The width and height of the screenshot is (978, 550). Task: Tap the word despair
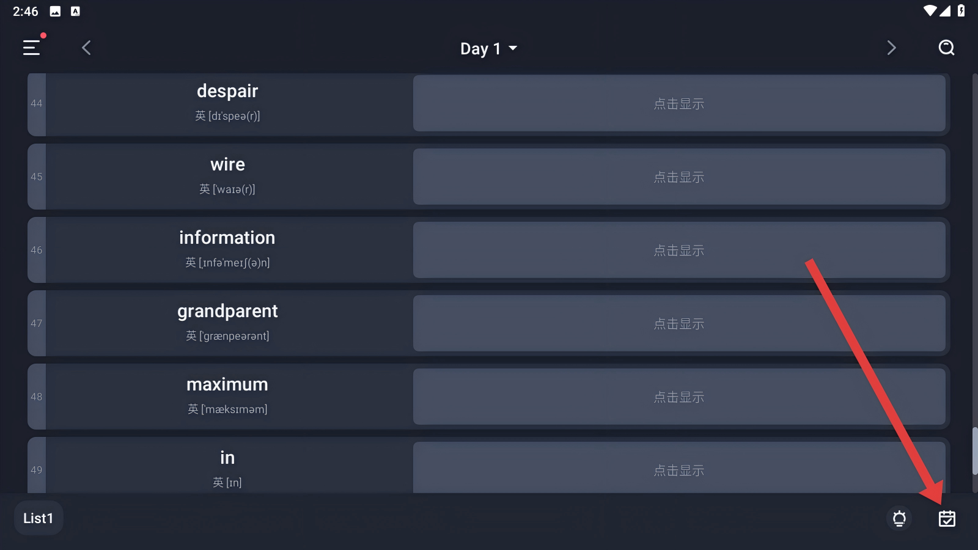pos(227,91)
